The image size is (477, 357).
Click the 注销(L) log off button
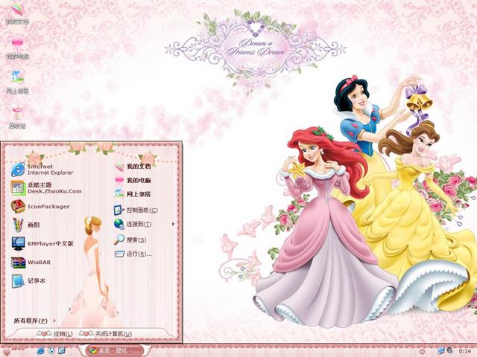[54, 334]
